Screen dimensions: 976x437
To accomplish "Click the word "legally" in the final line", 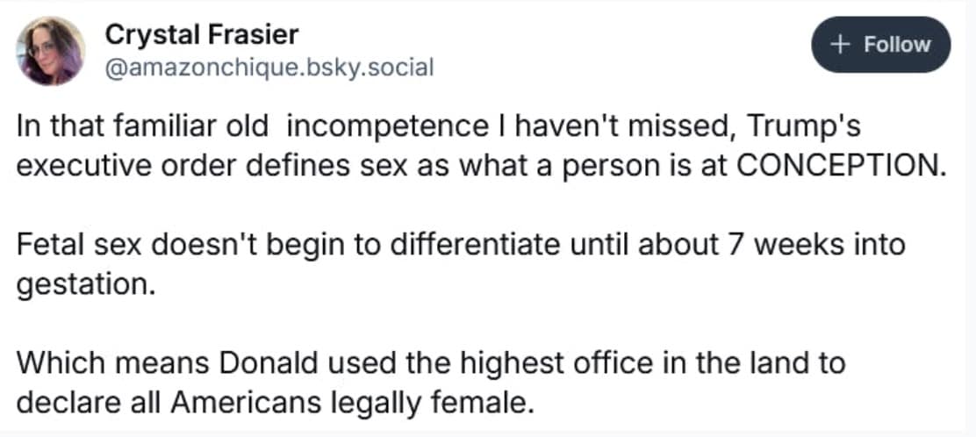I will coord(367,401).
